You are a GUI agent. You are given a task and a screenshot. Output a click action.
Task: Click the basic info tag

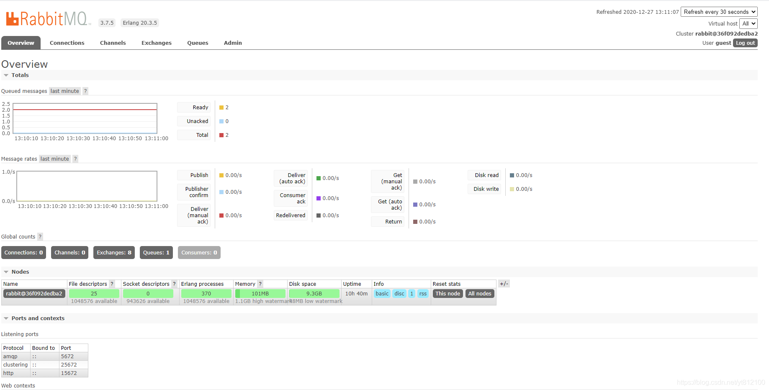point(382,293)
